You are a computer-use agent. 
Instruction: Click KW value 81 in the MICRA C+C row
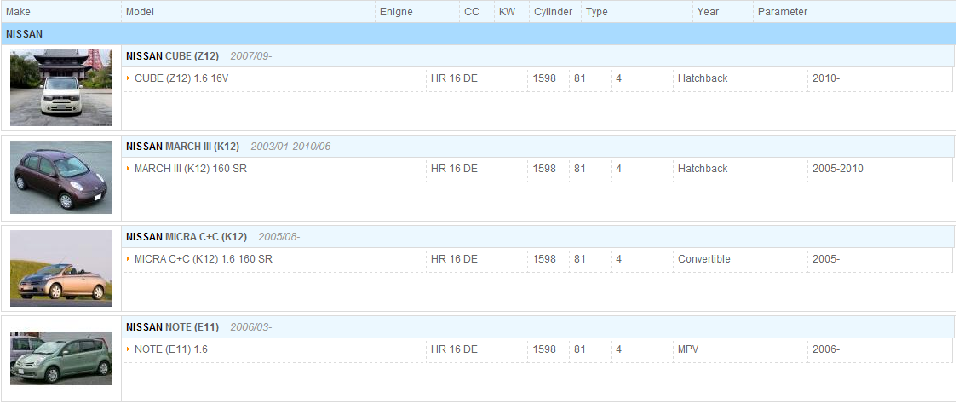tap(580, 259)
